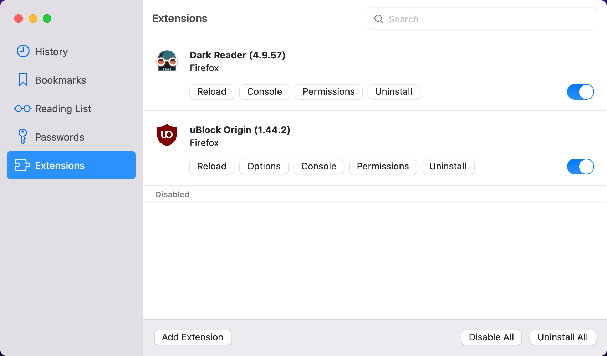This screenshot has width=607, height=356.
Task: View Permissions for uBlock Origin
Action: (x=383, y=166)
